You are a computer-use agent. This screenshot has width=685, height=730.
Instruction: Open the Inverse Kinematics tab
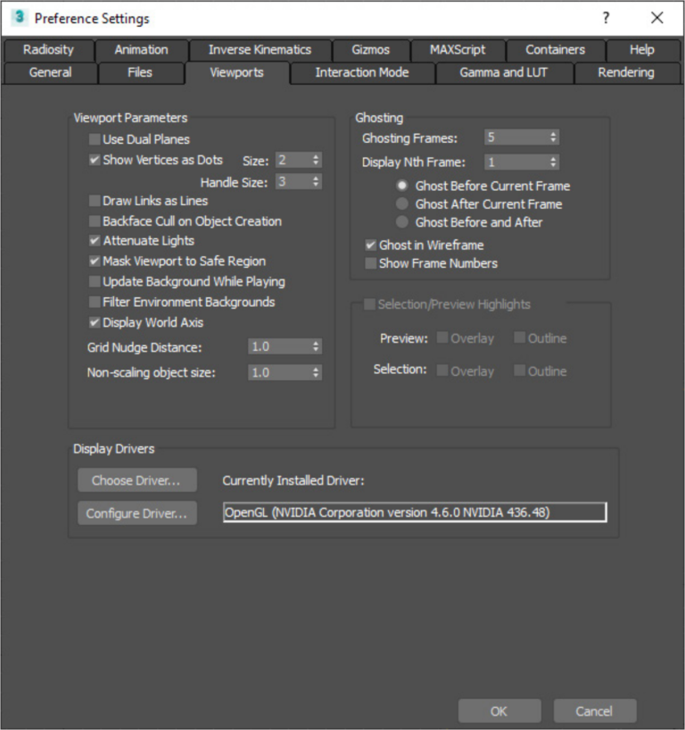pyautogui.click(x=260, y=50)
